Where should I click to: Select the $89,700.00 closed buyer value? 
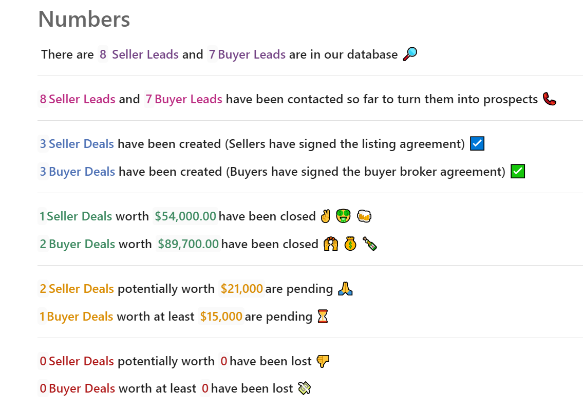tap(188, 244)
